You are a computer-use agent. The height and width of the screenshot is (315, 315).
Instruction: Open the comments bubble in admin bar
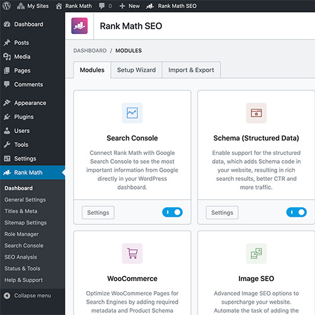click(105, 6)
